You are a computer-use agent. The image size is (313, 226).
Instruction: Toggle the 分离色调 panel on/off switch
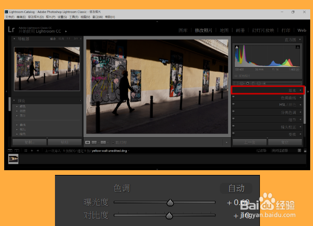click(233, 112)
